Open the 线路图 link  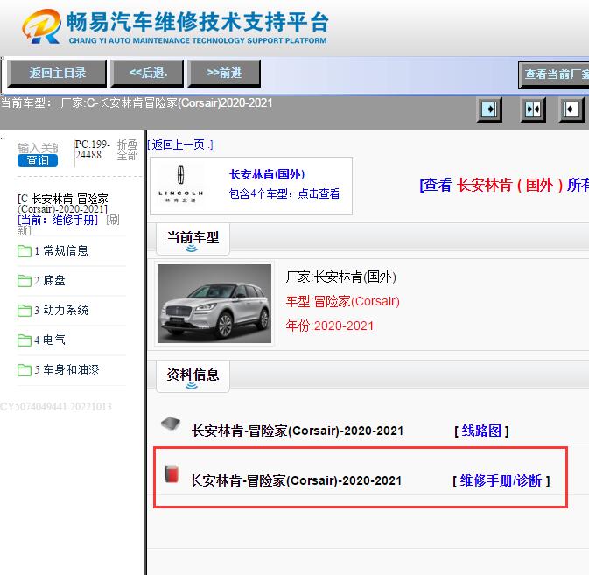pos(481,431)
